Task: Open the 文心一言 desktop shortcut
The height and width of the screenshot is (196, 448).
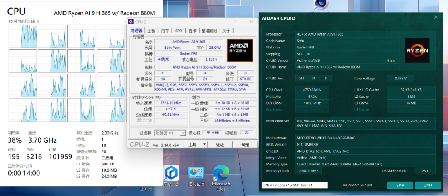Action: pos(171,175)
